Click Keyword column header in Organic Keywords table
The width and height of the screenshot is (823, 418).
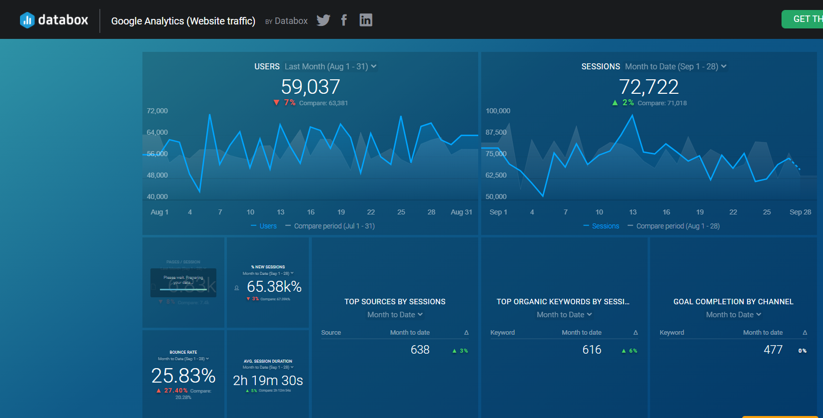click(x=502, y=333)
